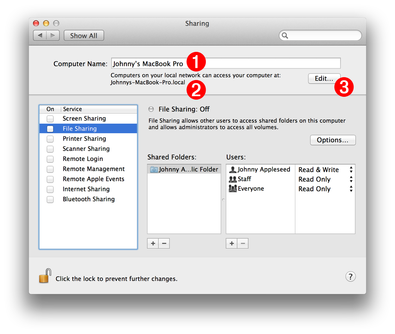Enable Bluetooth Sharing

point(50,200)
